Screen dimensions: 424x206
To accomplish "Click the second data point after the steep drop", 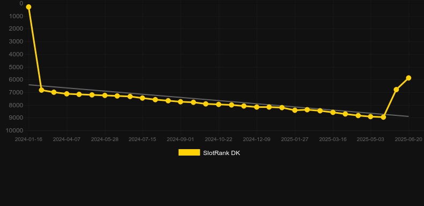I will click(x=54, y=92).
